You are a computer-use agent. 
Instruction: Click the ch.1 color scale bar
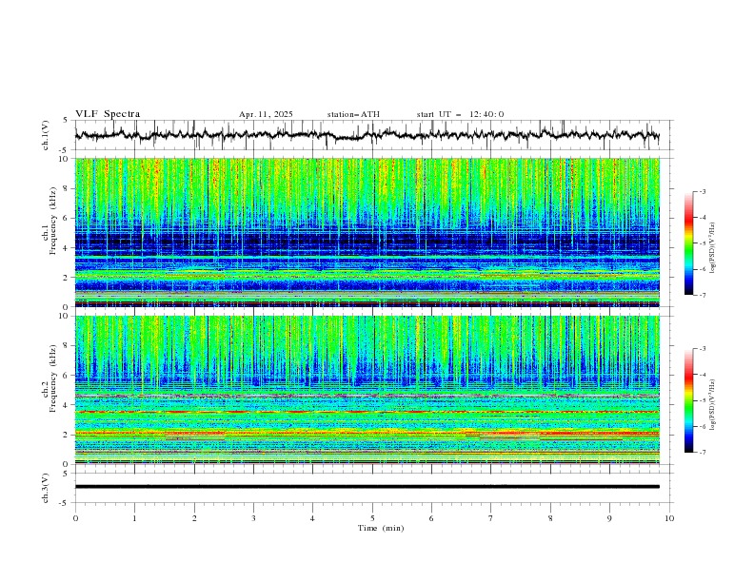(x=689, y=243)
